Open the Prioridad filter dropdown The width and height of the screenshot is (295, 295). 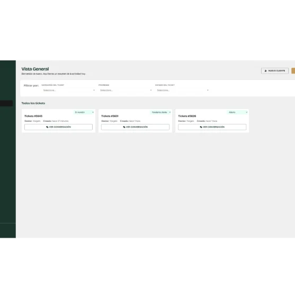pos(126,91)
